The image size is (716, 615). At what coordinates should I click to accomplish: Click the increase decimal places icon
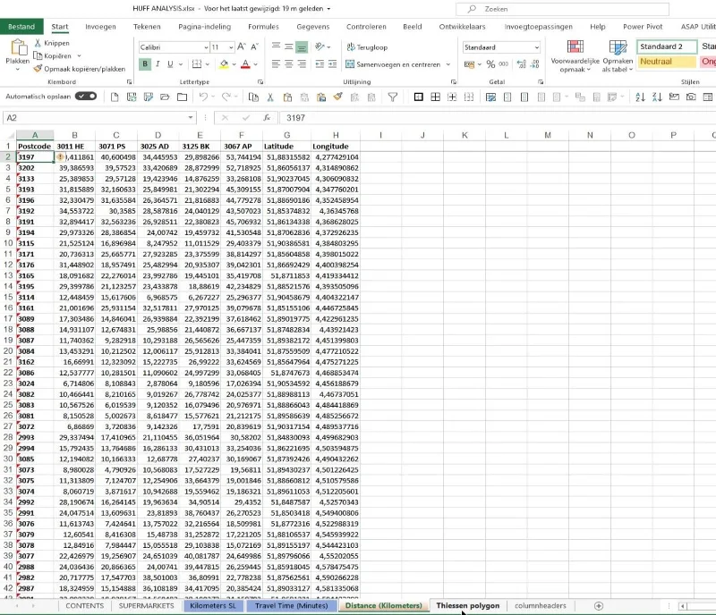point(522,64)
